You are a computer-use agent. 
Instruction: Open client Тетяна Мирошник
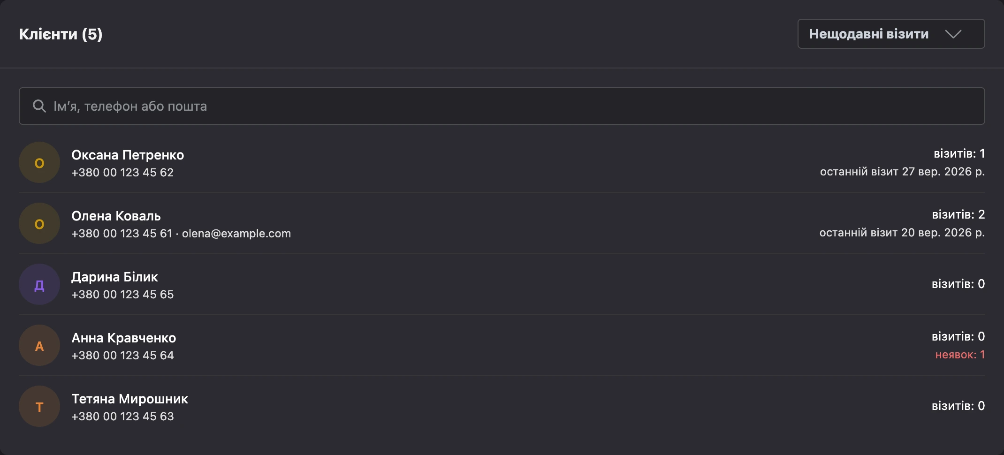click(x=502, y=406)
